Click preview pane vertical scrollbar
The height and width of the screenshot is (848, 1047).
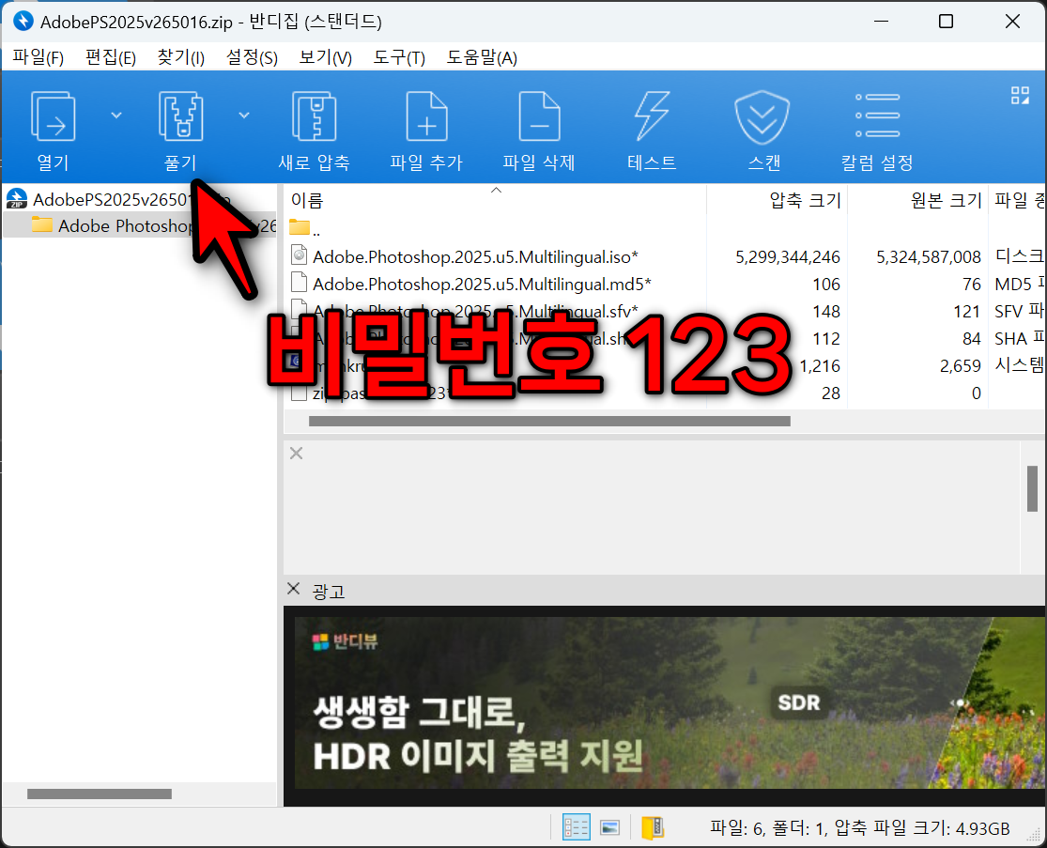1032,488
